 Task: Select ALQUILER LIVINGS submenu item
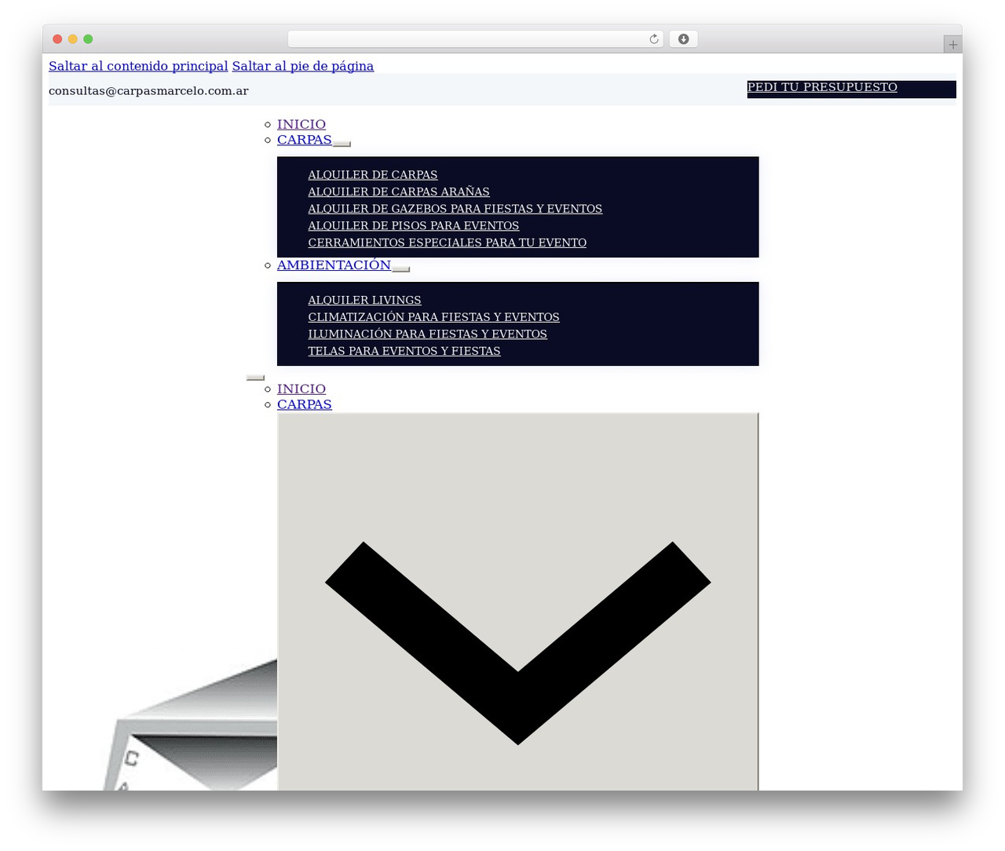(x=365, y=300)
